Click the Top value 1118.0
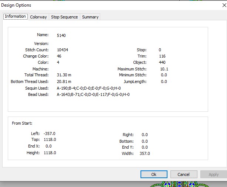 tap(50, 139)
